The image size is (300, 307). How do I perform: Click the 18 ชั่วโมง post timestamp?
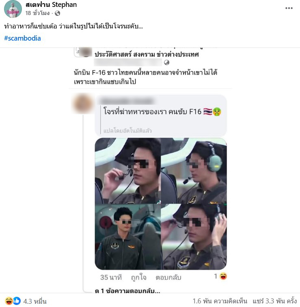click(x=37, y=13)
